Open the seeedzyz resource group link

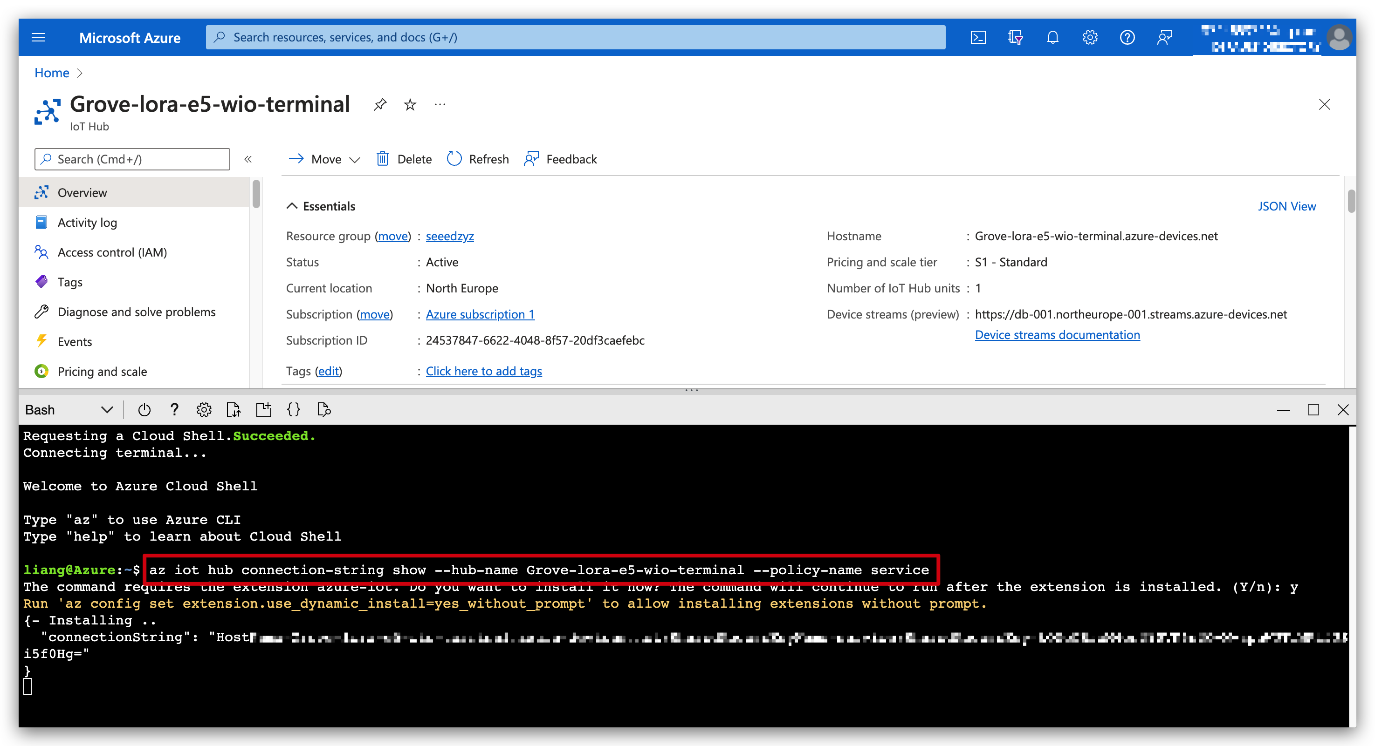(449, 236)
